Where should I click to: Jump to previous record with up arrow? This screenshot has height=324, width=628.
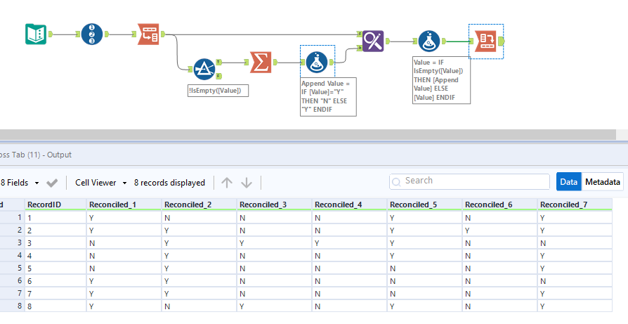pos(226,183)
